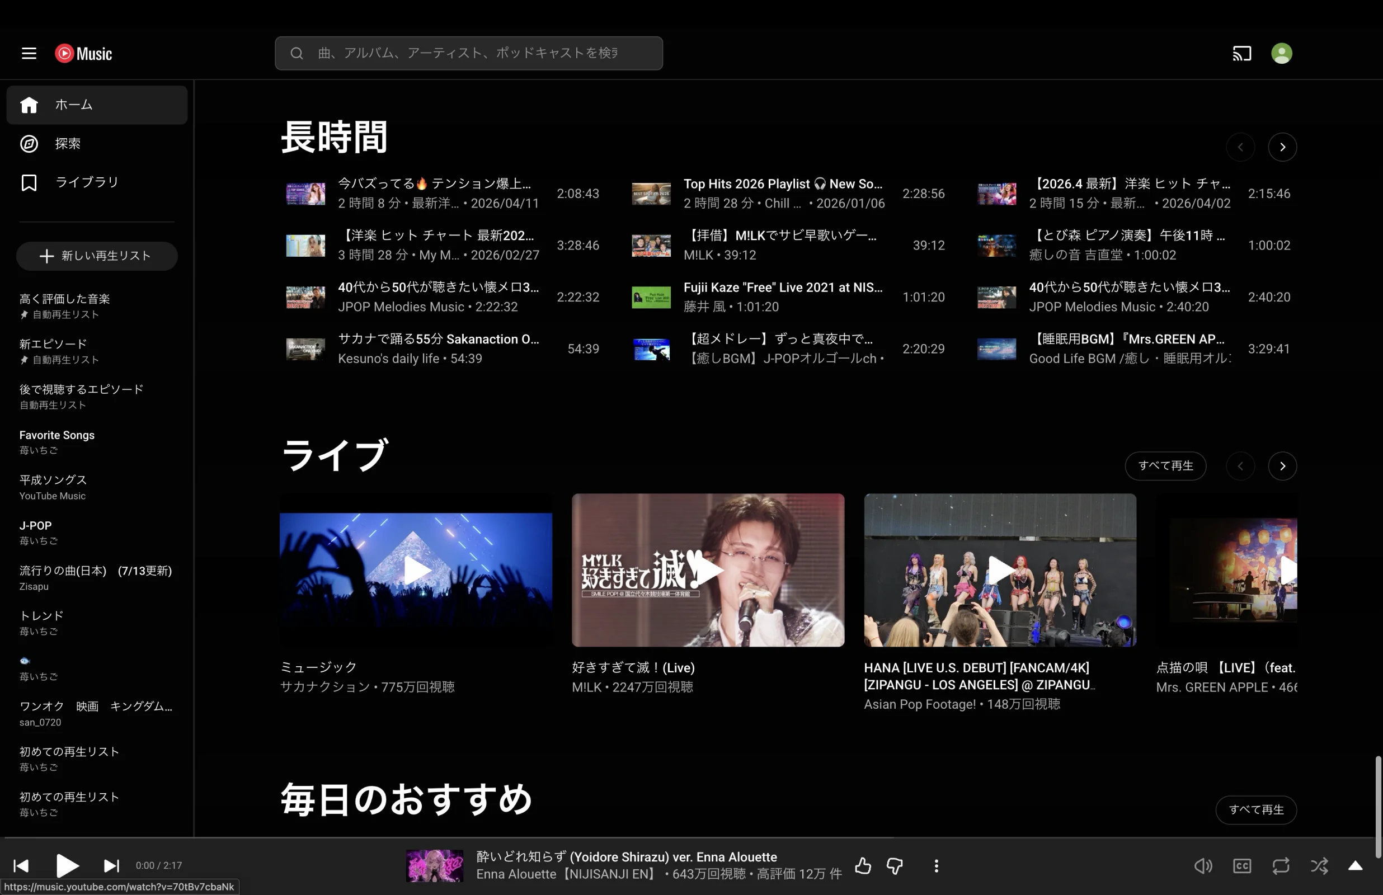Open the Favorite Songs playlist
The image size is (1383, 895).
(x=97, y=442)
